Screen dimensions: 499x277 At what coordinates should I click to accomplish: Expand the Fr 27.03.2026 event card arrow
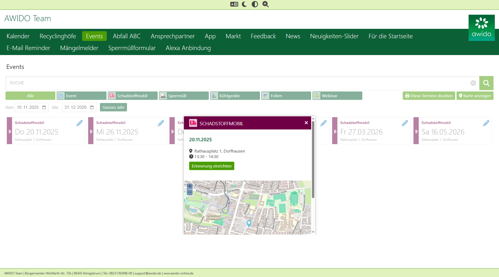pyautogui.click(x=335, y=132)
